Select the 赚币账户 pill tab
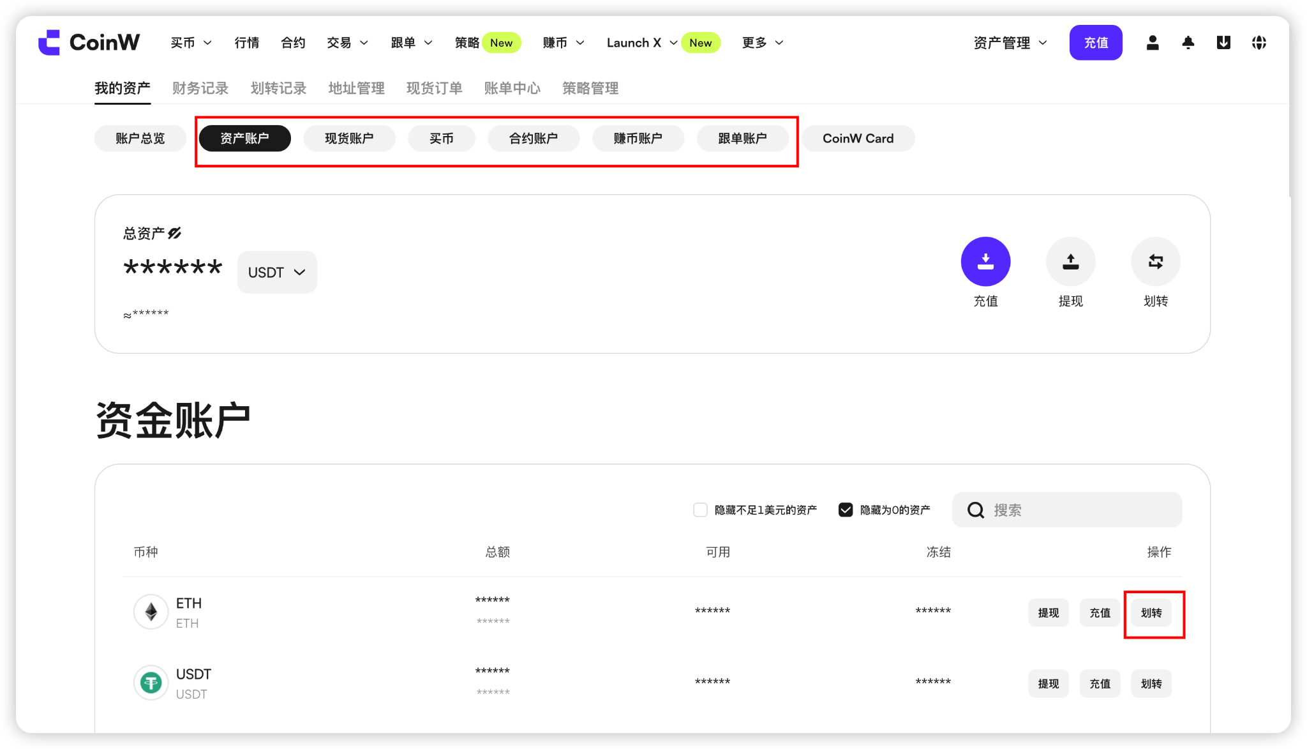Screen dimensions: 1307x749 (638, 139)
